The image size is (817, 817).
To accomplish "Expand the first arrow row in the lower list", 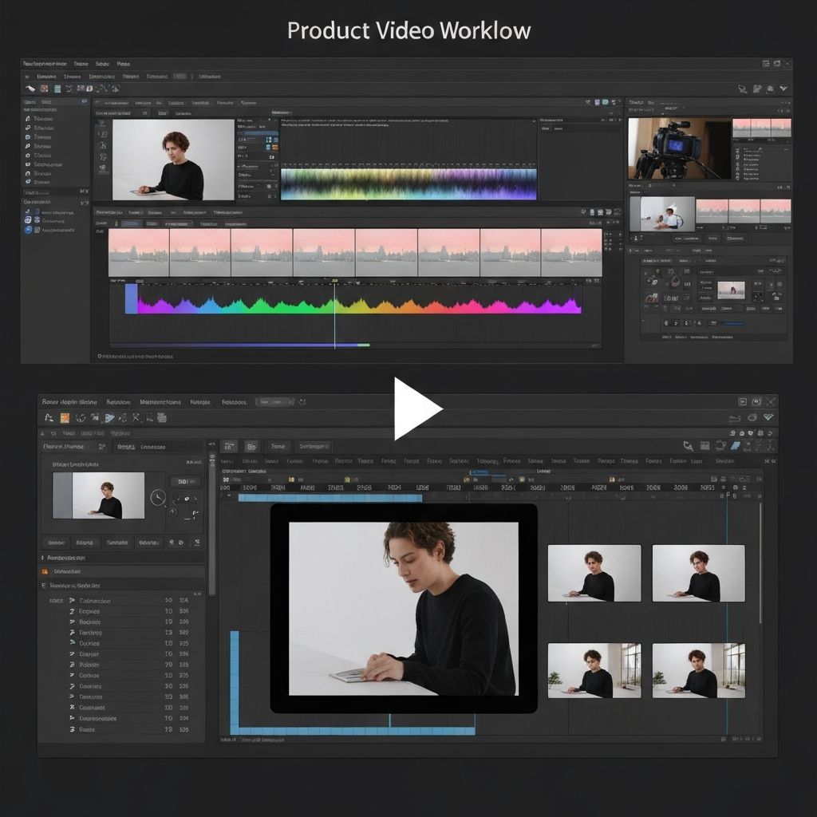I will tap(73, 601).
